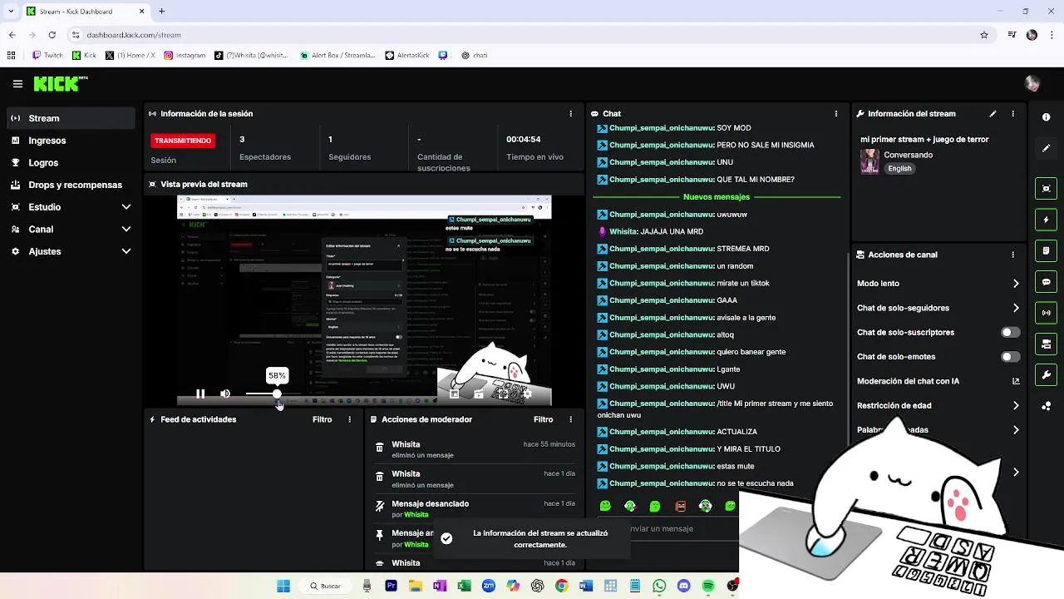Open Información del stream panel options menu
Screen dimensions: 1064x599
click(x=1012, y=114)
